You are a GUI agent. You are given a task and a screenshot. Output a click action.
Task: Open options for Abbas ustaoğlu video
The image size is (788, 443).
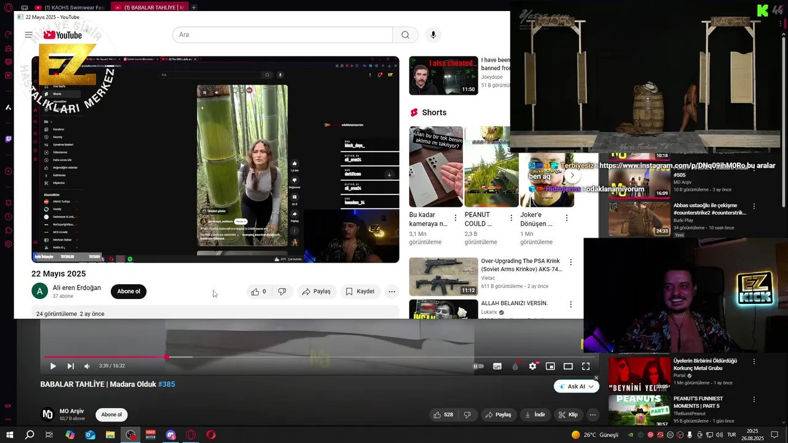coord(754,207)
